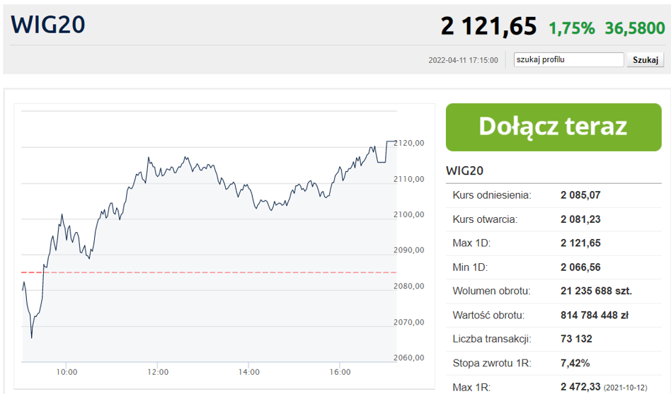
Task: Click the 2060,00 chart axis label
Action: click(x=408, y=358)
